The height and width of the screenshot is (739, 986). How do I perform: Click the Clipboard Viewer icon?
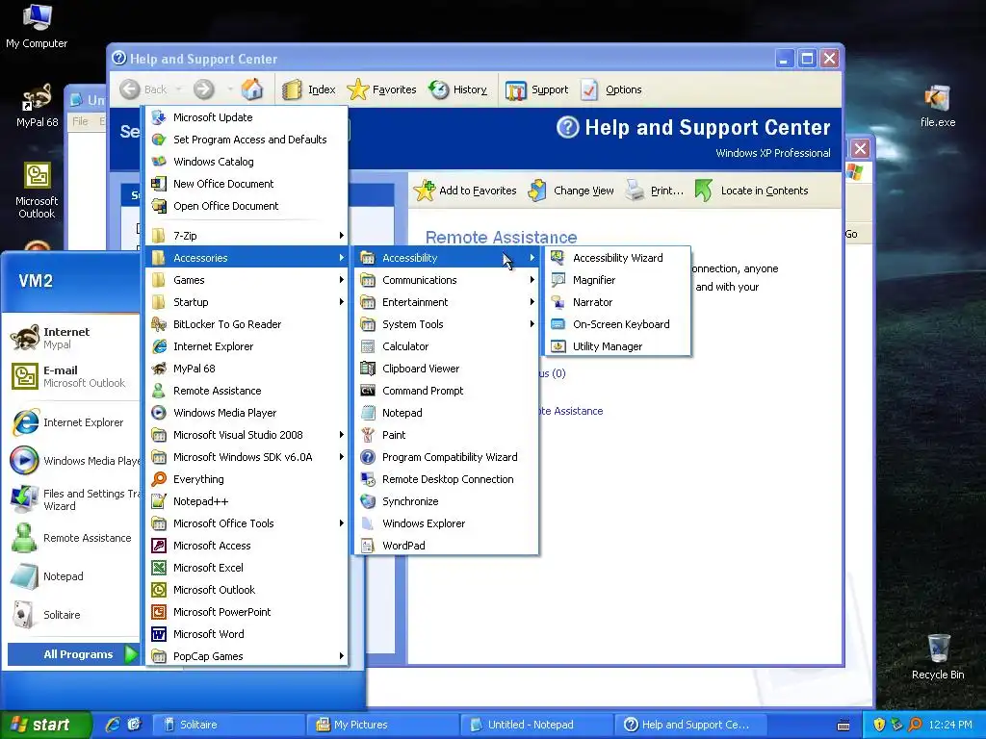click(368, 369)
